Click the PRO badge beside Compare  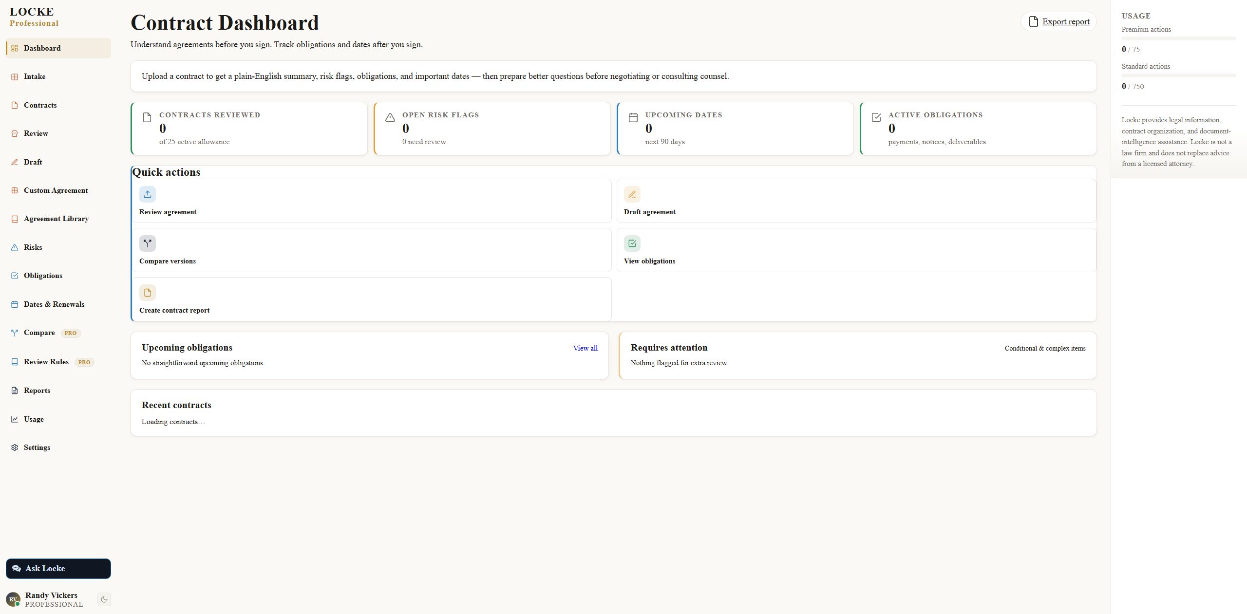(x=71, y=333)
